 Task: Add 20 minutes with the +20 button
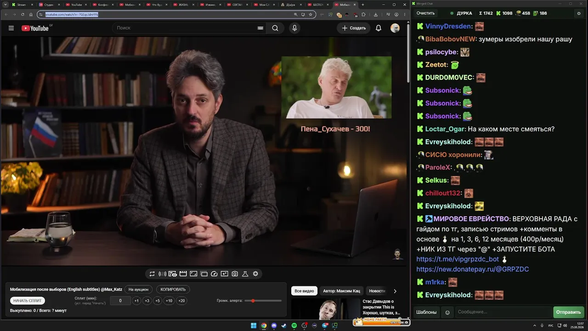[x=182, y=301]
